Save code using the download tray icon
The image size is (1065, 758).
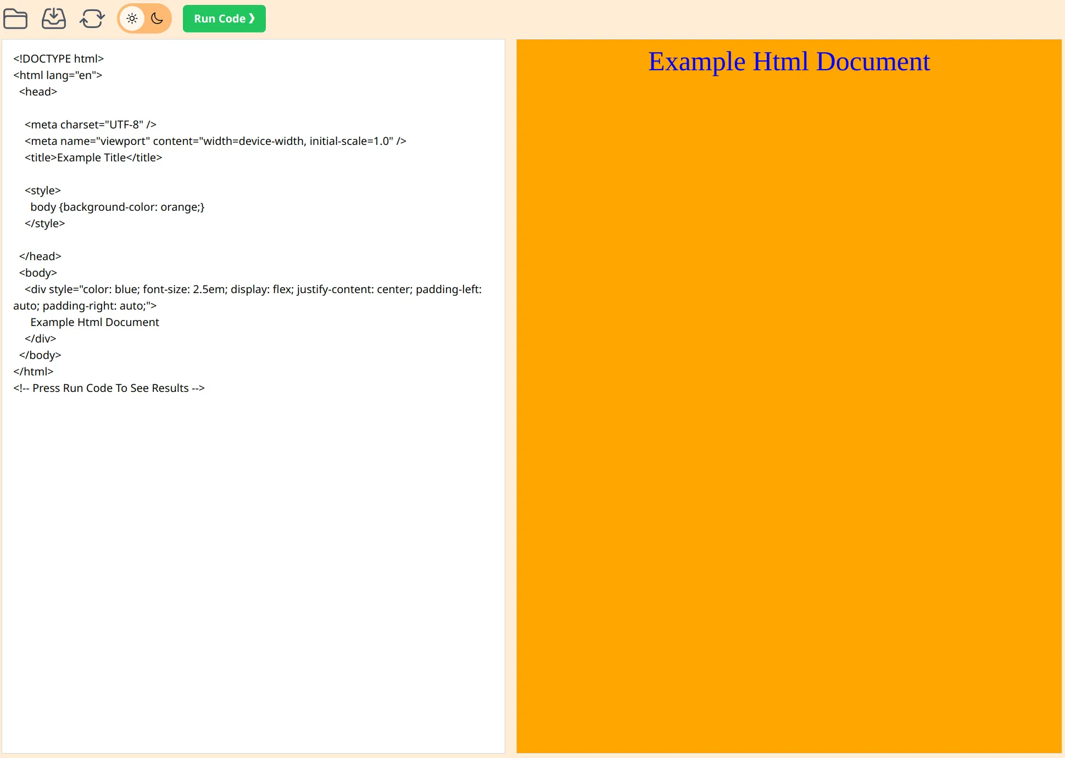point(54,19)
